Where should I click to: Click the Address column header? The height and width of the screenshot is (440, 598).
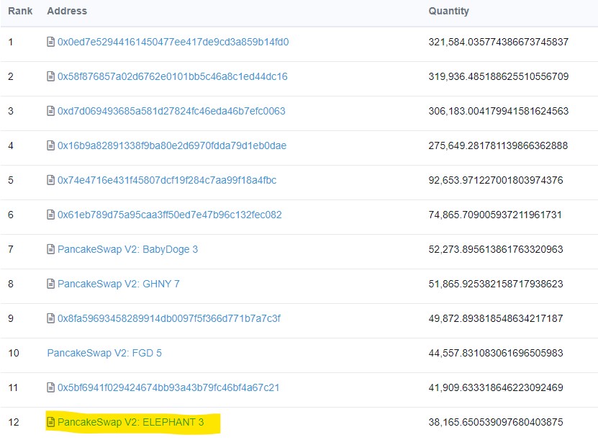(67, 11)
